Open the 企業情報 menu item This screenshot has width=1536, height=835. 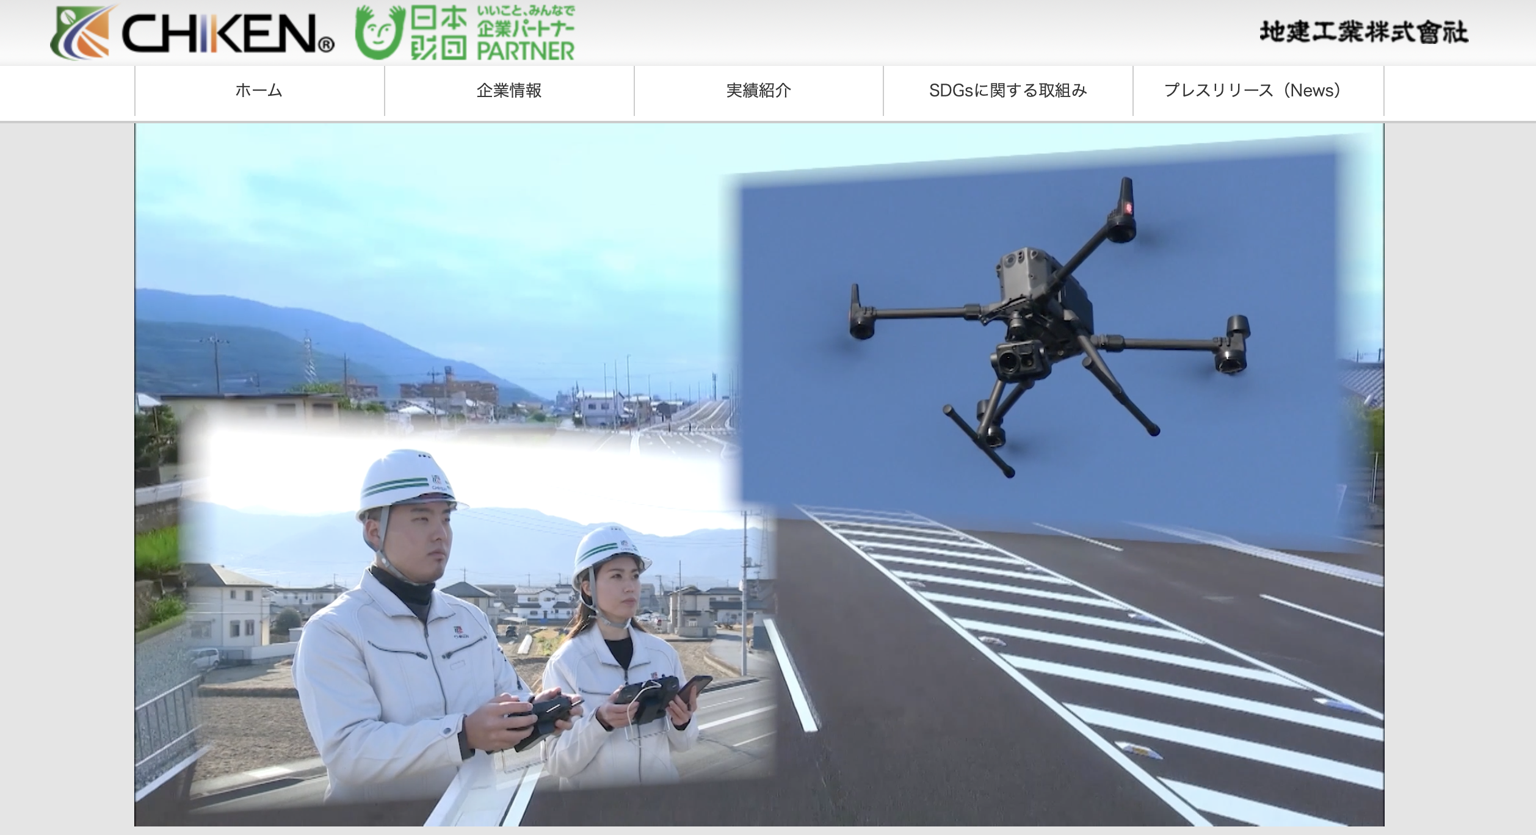(509, 90)
